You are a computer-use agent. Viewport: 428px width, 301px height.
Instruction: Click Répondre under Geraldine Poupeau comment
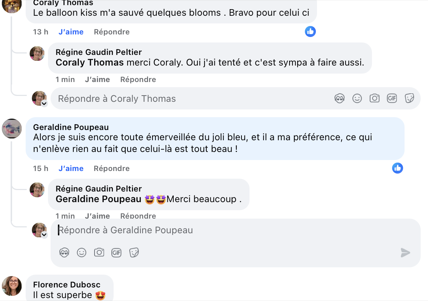112,168
